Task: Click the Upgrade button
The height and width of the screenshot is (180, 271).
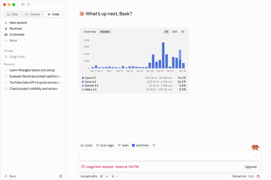Action: click(251, 167)
